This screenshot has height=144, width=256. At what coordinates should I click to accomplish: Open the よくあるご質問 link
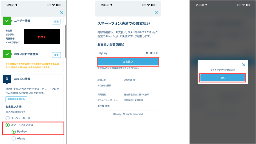pos(104,85)
